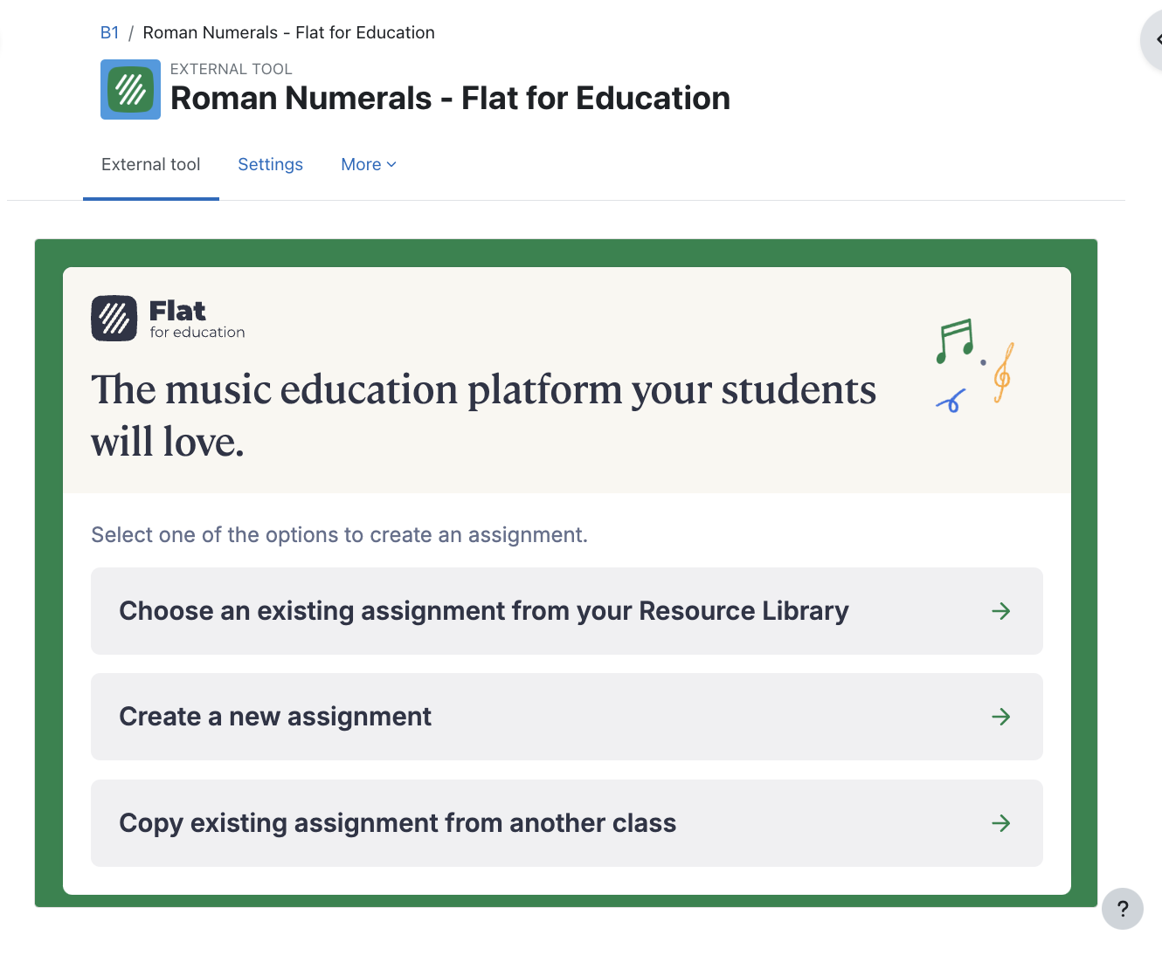Screen dimensions: 1162x962
Task: Click the Roman Numerals breadcrumb text
Action: coord(288,32)
